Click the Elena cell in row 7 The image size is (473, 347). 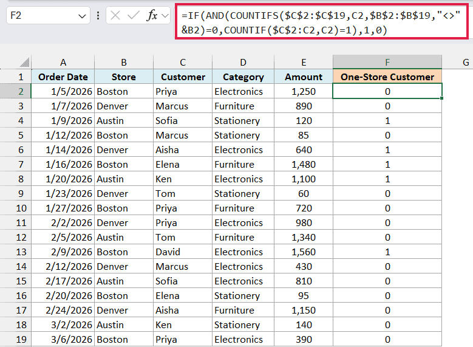[183, 164]
